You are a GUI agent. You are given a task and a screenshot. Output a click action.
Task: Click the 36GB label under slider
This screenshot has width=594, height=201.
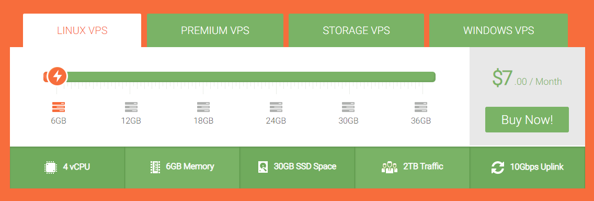[421, 121]
